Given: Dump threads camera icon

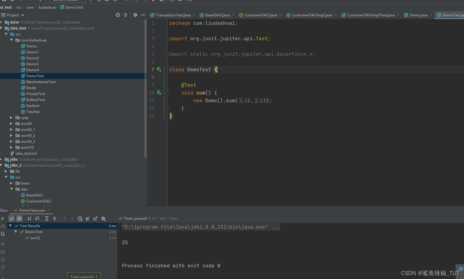Looking at the screenshot, I should [3, 252].
